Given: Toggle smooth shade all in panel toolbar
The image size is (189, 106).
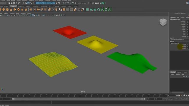Looking at the screenshot, I should click(33, 15).
